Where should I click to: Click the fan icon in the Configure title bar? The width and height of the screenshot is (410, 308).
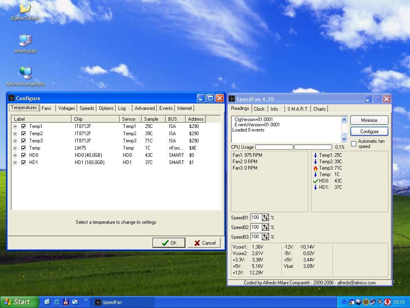point(12,98)
